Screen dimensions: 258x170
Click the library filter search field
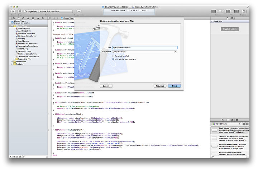(x=230, y=156)
